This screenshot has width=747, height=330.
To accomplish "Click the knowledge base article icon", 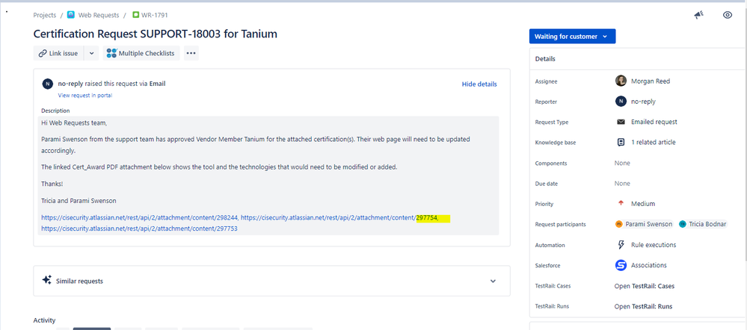I will click(x=621, y=142).
